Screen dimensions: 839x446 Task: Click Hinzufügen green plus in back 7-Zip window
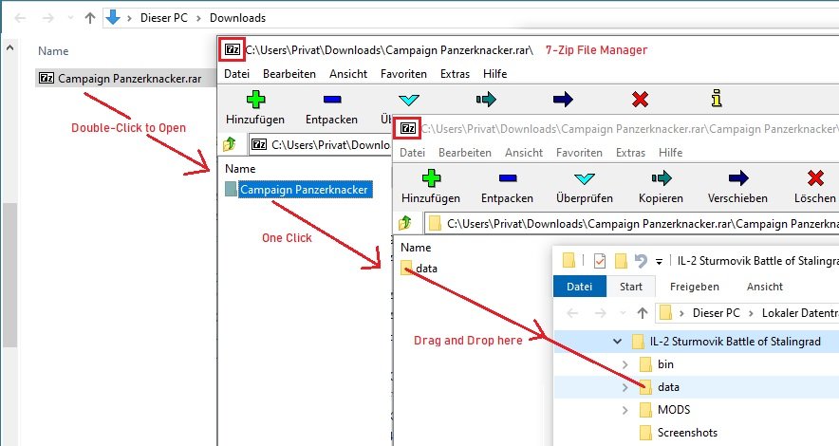[x=255, y=100]
